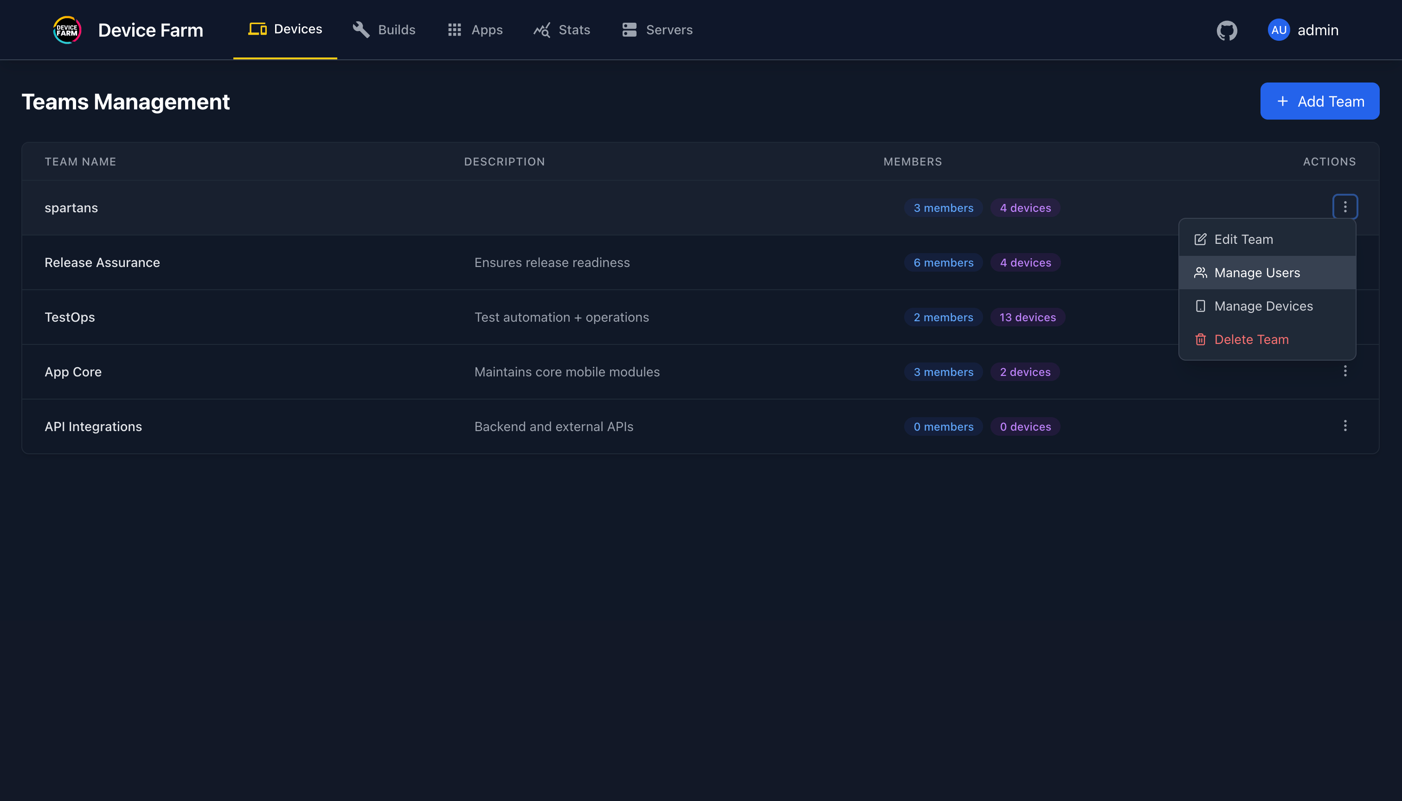Click the Device Farm logo
Image resolution: width=1402 pixels, height=801 pixels.
pyautogui.click(x=67, y=30)
